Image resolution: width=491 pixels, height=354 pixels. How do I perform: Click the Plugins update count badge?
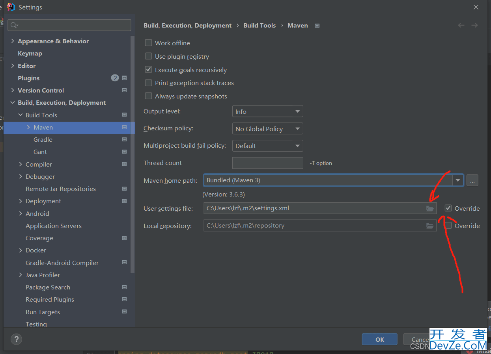[x=115, y=78]
